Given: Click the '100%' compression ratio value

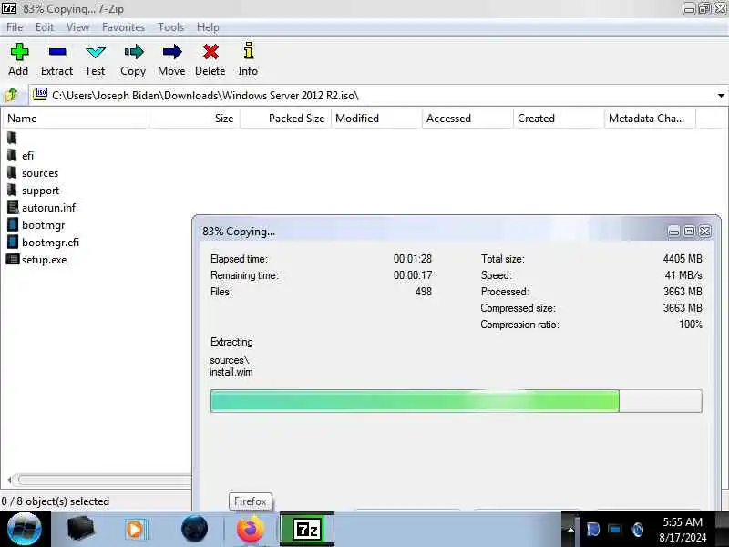Looking at the screenshot, I should pos(691,325).
